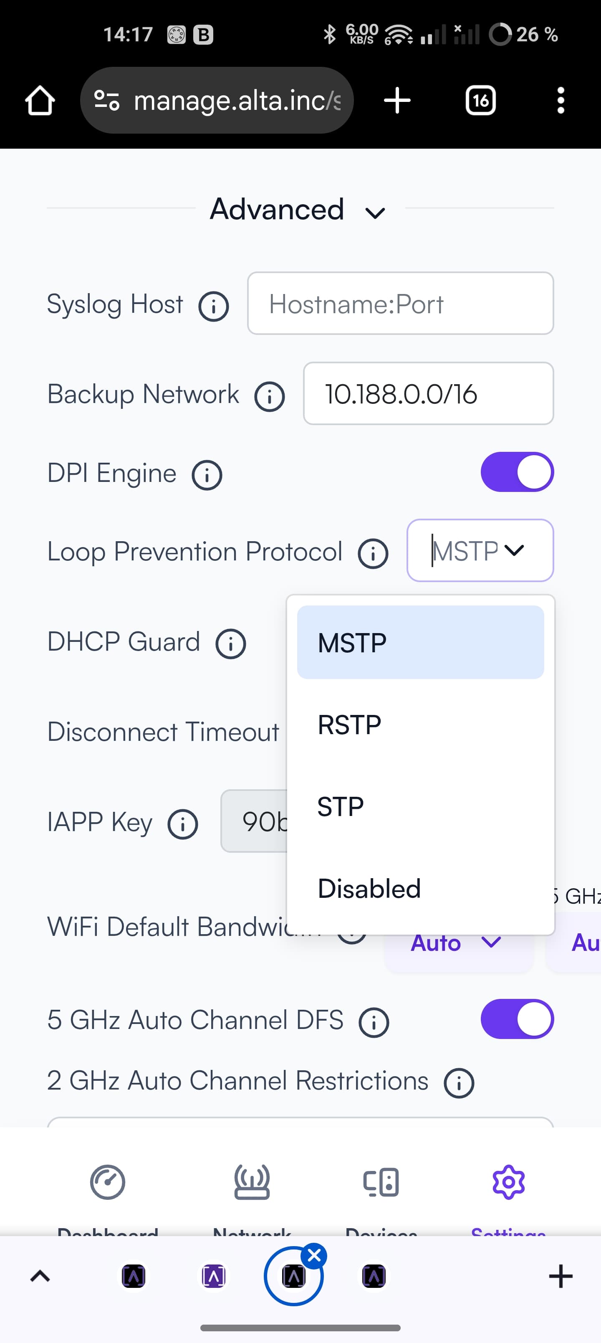
Task: Open the 16 tabs switcher
Action: tap(480, 100)
